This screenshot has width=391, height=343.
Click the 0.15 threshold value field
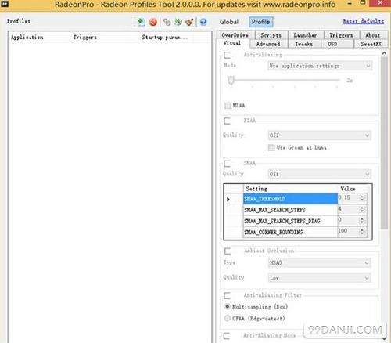349,198
